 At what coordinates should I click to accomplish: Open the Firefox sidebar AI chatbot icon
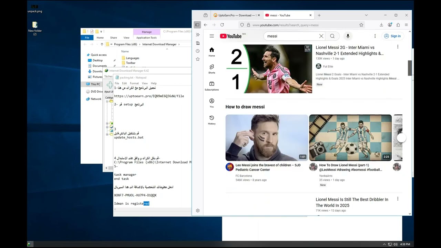(x=198, y=35)
